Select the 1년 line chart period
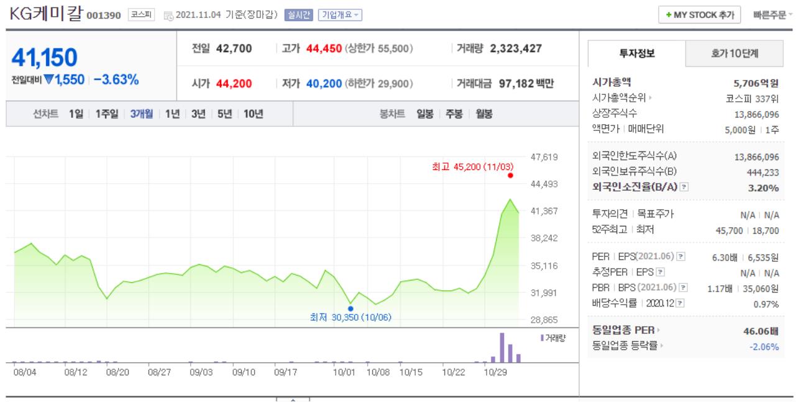798x402 pixels. [172, 114]
